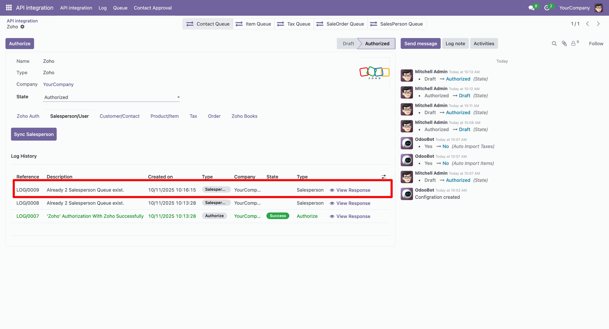Click the Sync Salesperson button
The height and width of the screenshot is (329, 609).
tap(34, 134)
